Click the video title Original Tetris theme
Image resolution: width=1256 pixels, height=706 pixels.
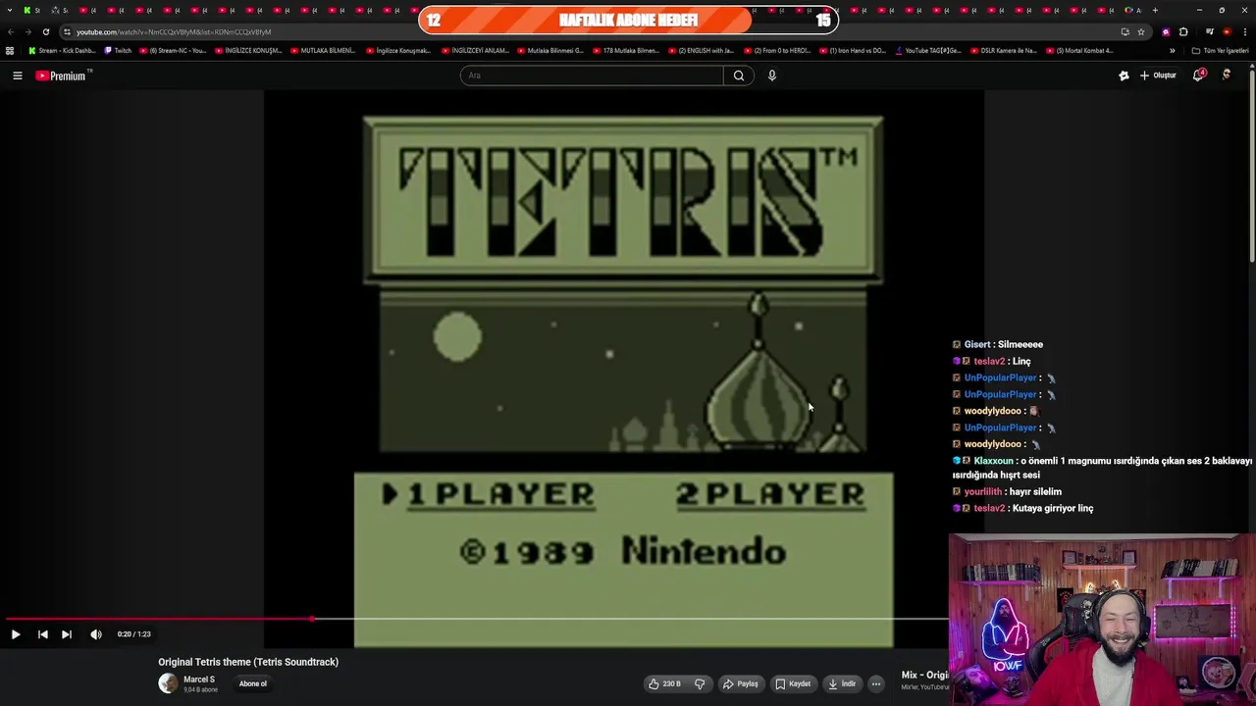(x=248, y=662)
